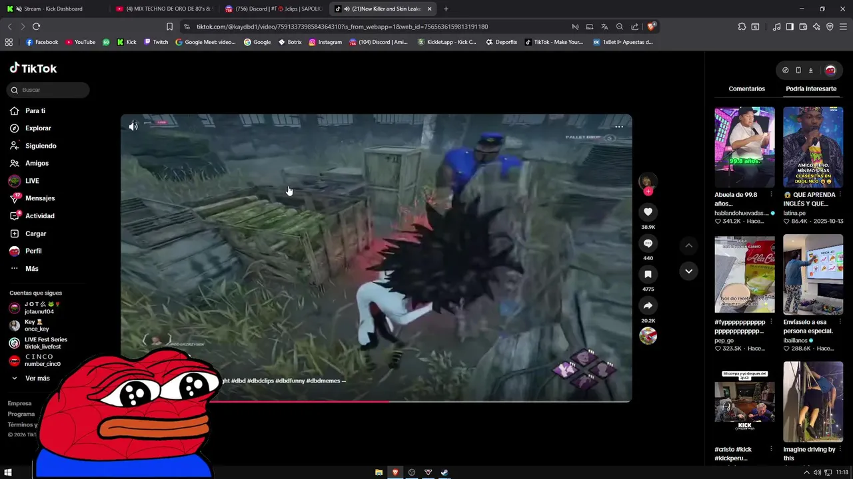Open the Brave VPN shield icon
This screenshot has width=853, height=479.
pyautogui.click(x=830, y=27)
